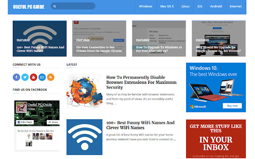
Task: Click the 'A great list of best funny WiFi names' excerpt
Action: click(x=141, y=137)
